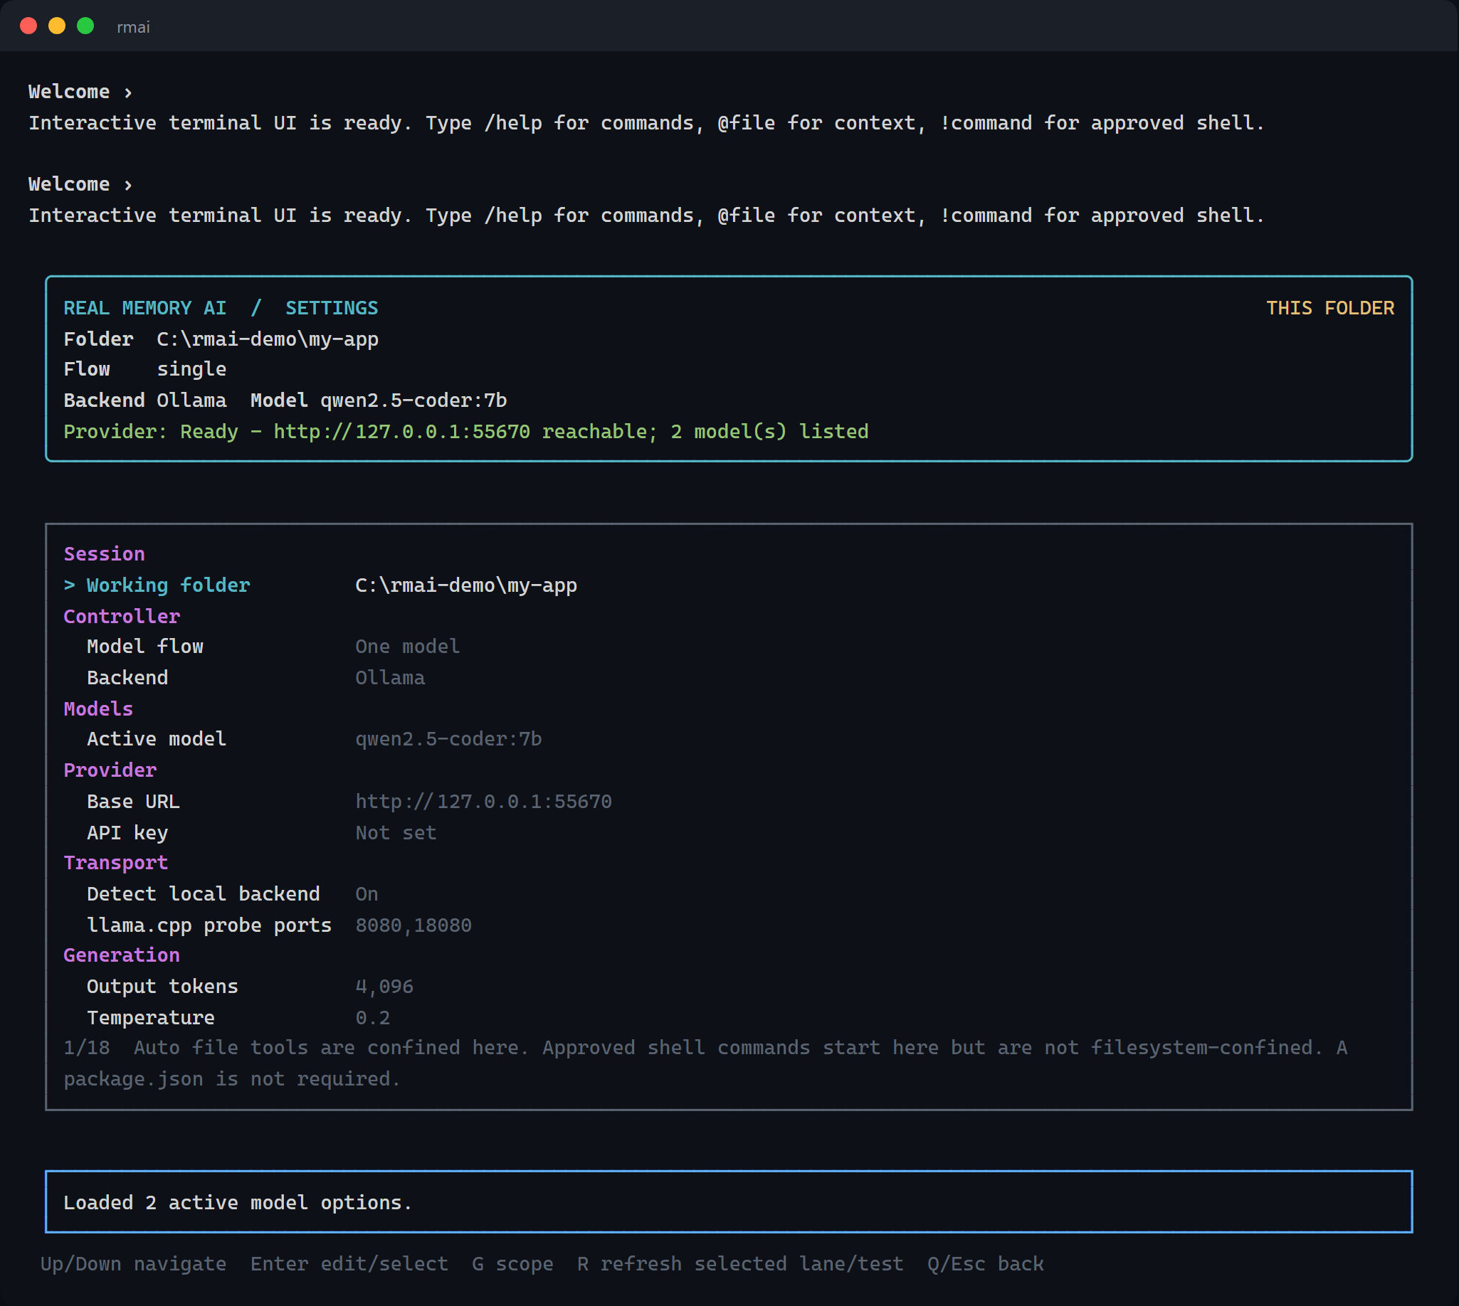The image size is (1459, 1306).
Task: Click the '1/18' item counter text
Action: click(x=87, y=1048)
